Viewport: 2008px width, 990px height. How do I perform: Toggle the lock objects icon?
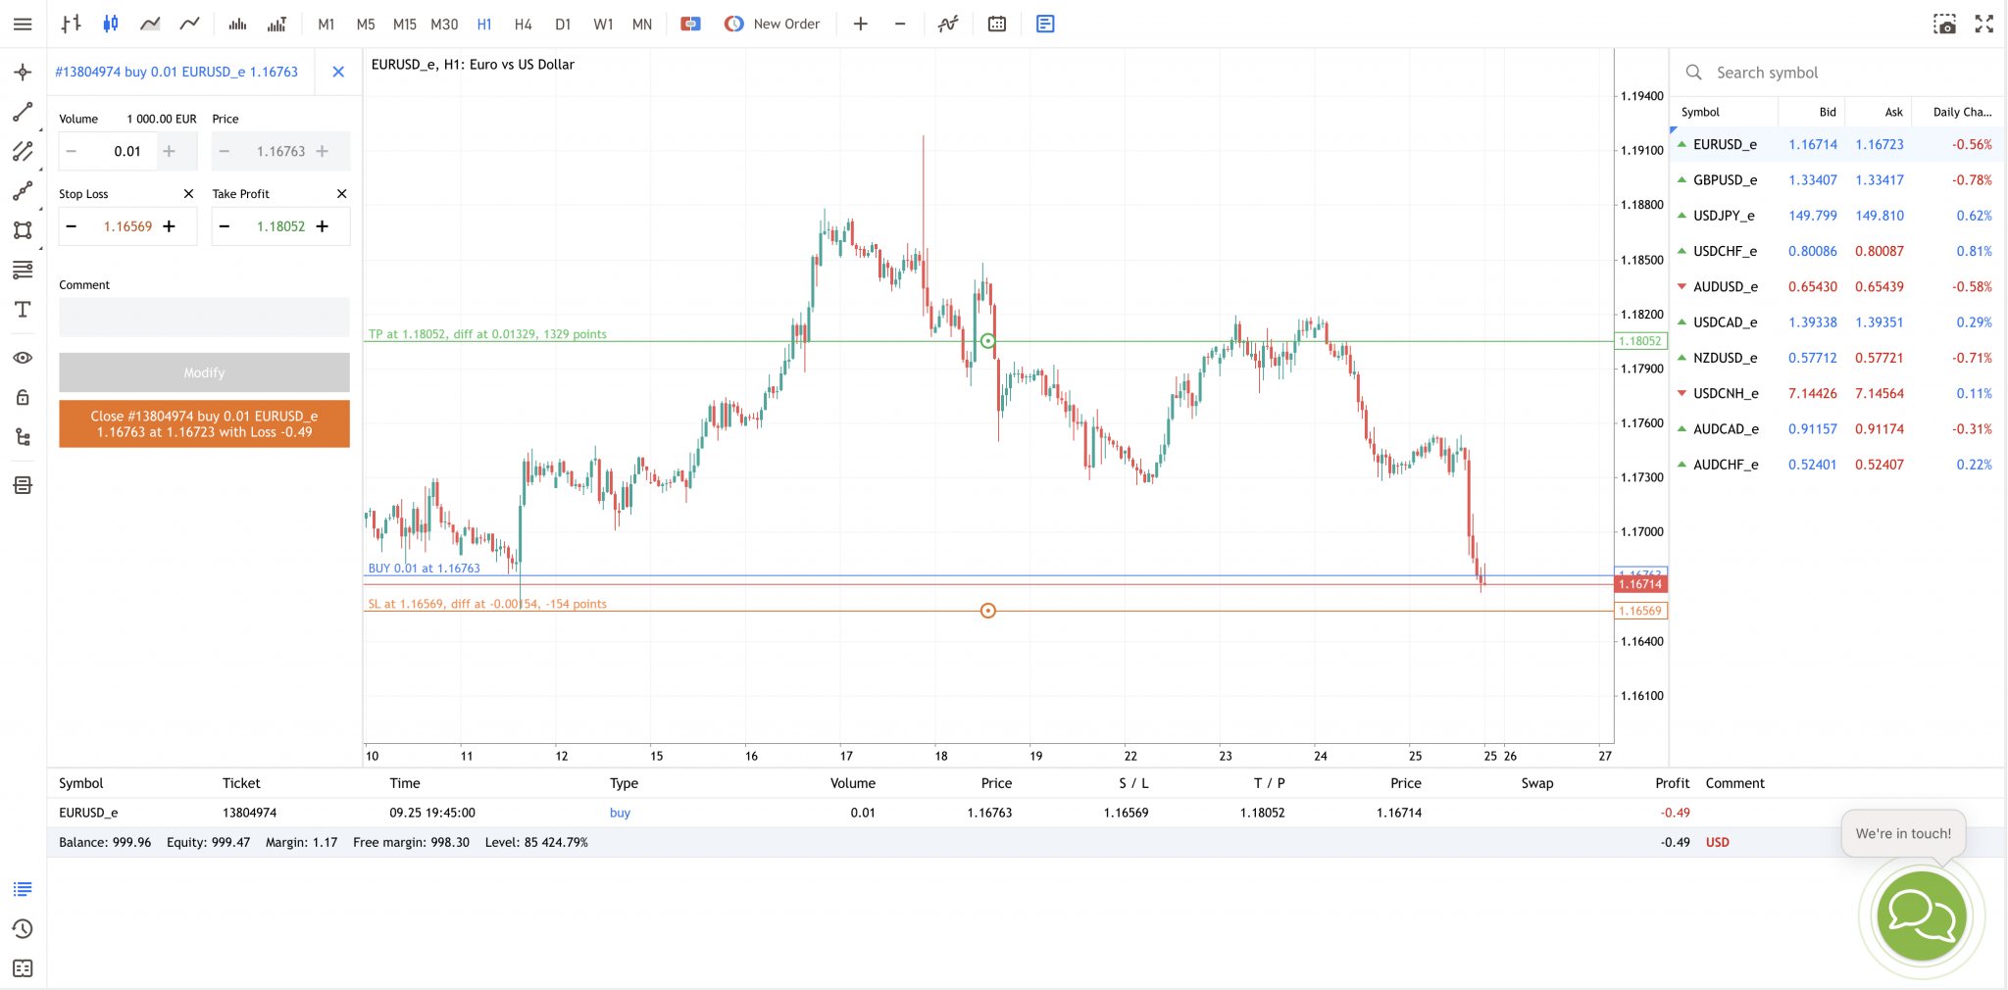pos(23,397)
